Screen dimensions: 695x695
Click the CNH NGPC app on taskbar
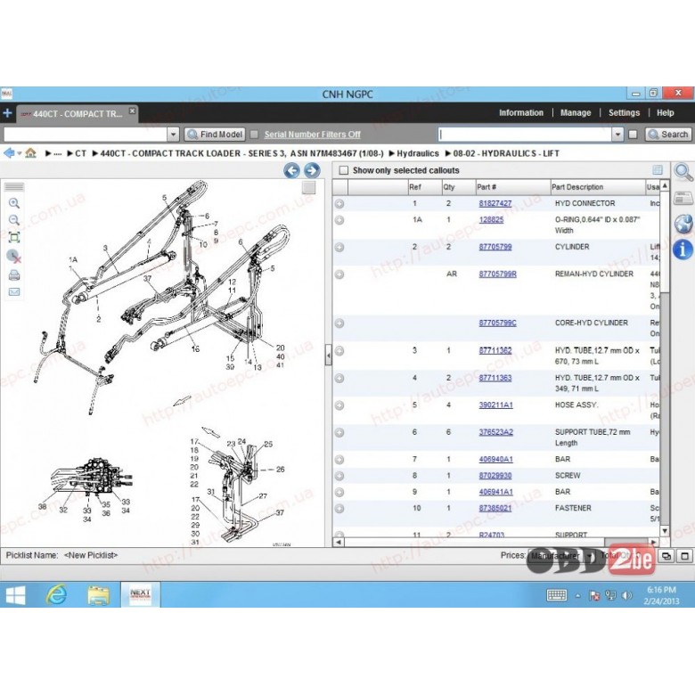pos(140,594)
